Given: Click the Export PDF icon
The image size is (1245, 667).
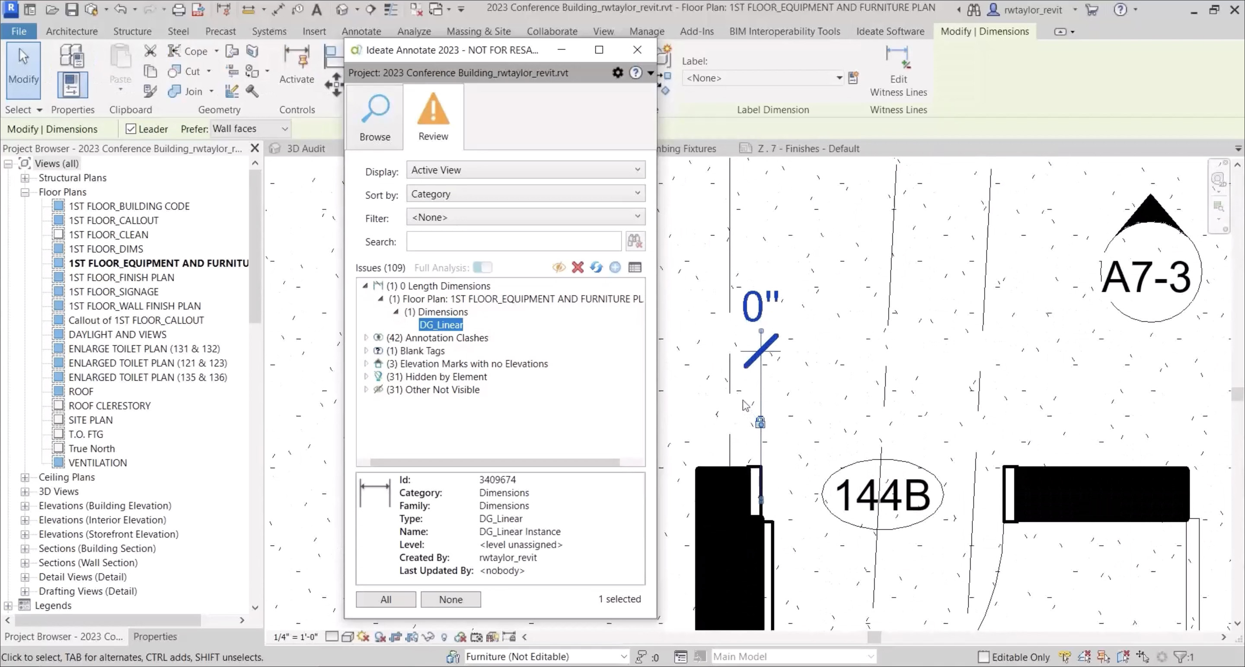Looking at the screenshot, I should [x=198, y=9].
